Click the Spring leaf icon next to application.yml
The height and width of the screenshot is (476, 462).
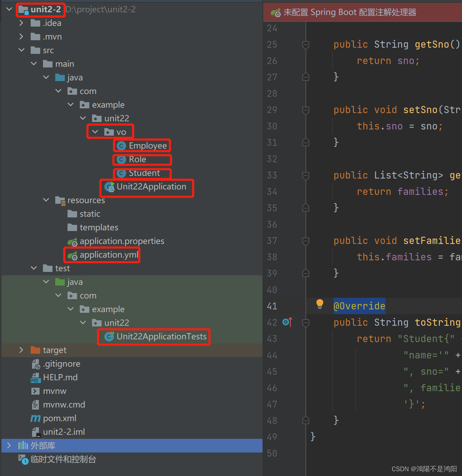tap(72, 255)
